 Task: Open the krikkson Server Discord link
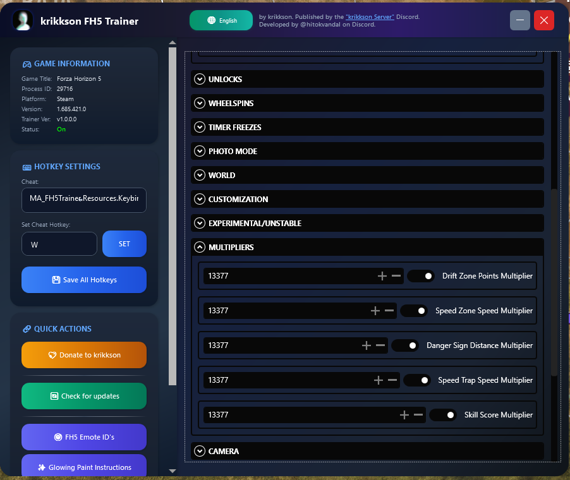pyautogui.click(x=370, y=16)
